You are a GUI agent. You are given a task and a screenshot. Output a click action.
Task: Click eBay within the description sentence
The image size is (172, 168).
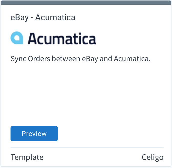pos(90,59)
